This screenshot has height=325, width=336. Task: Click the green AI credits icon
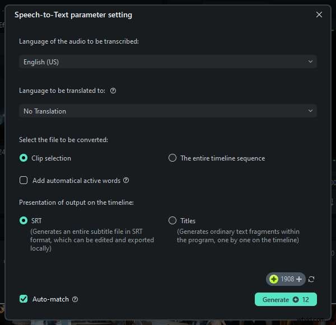pos(273,279)
